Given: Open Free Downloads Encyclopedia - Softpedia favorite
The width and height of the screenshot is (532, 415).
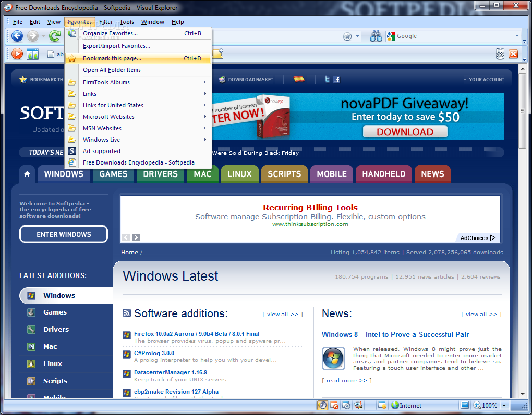Looking at the screenshot, I should click(x=138, y=162).
